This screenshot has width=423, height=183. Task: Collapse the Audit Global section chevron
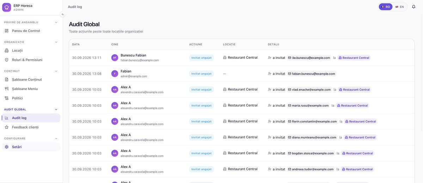pyautogui.click(x=56, y=109)
